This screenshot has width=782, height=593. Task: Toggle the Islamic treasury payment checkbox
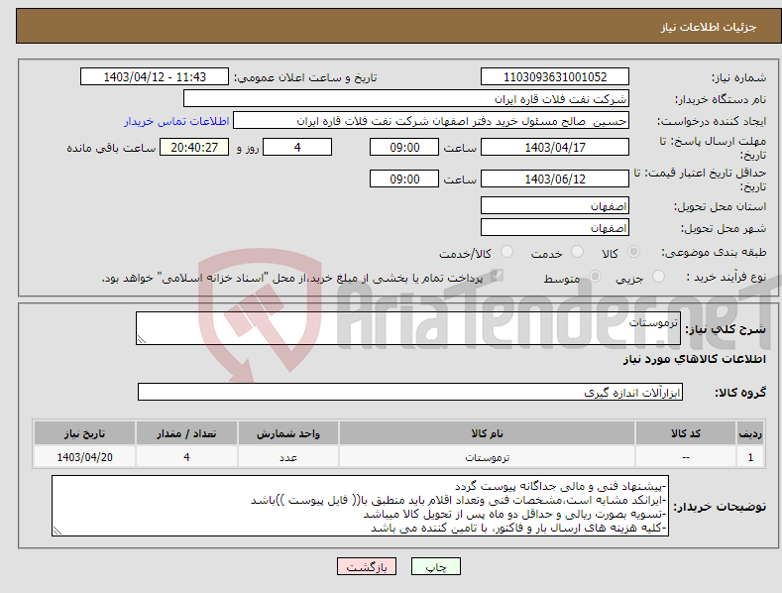pyautogui.click(x=497, y=275)
